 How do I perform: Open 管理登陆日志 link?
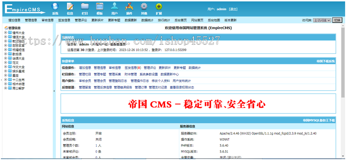tap(118, 81)
